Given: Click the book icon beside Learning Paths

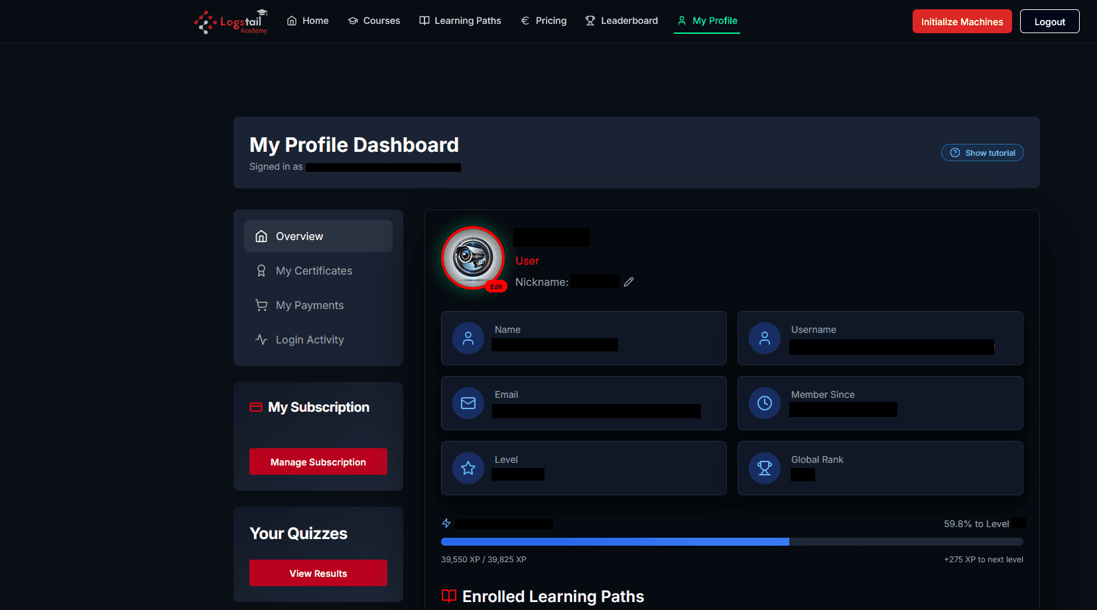Looking at the screenshot, I should coord(424,21).
